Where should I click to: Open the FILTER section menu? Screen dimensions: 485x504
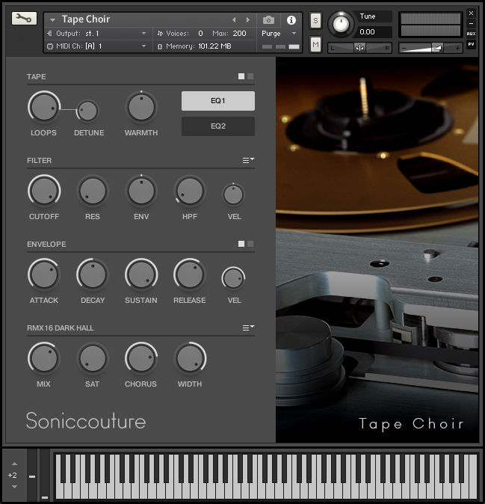[x=248, y=160]
